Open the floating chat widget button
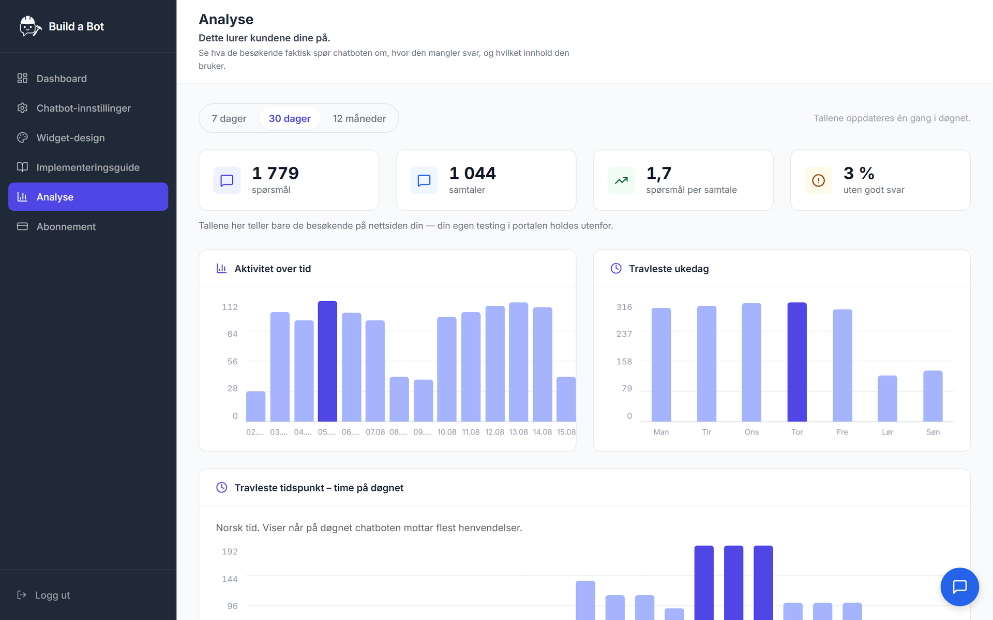This screenshot has height=620, width=993. point(959,587)
